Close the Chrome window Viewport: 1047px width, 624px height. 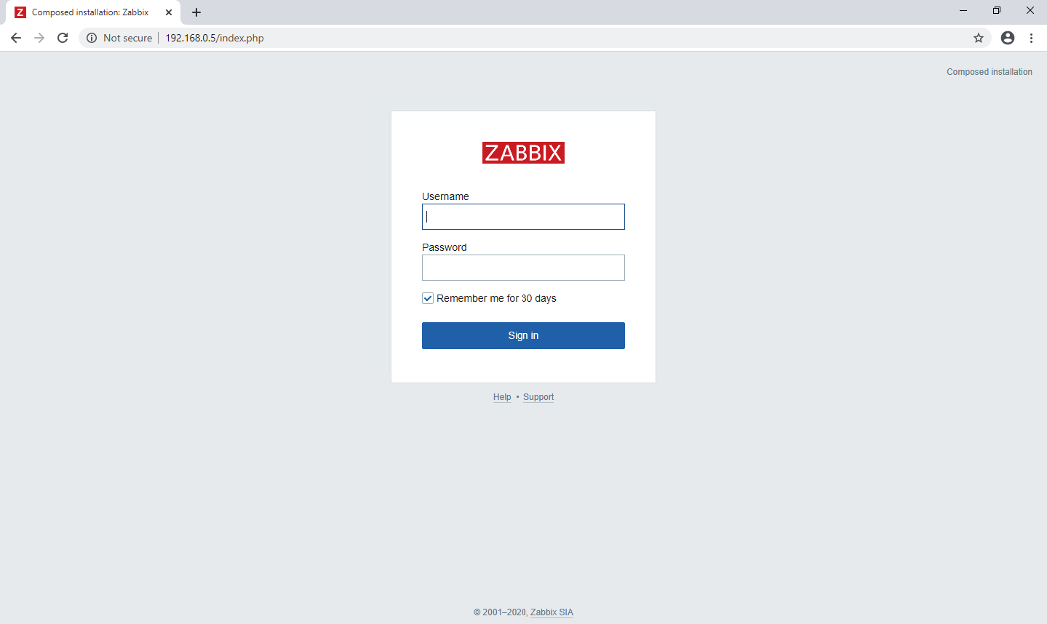(1030, 11)
